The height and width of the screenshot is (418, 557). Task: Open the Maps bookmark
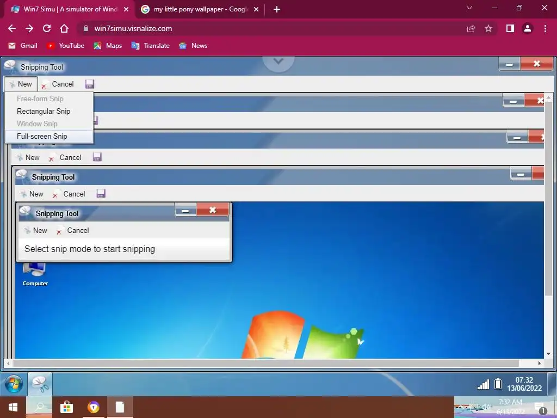click(x=108, y=46)
